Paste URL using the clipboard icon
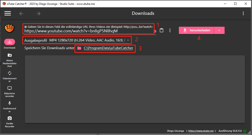This screenshot has width=252, height=135. (162, 30)
